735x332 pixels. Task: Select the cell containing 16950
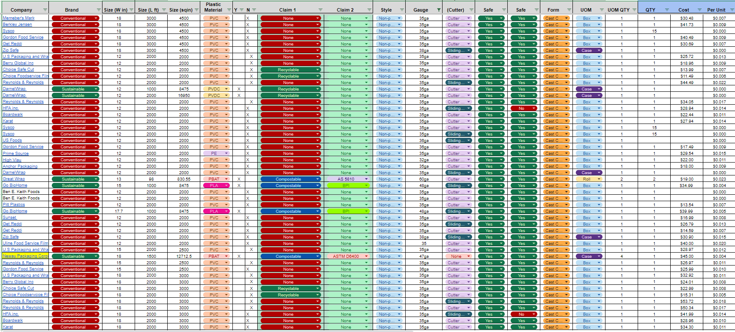[x=184, y=95]
